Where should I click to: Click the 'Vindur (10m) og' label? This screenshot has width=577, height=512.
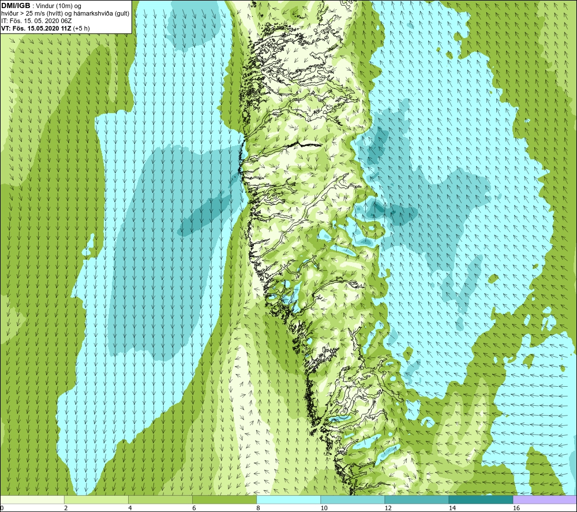click(58, 6)
